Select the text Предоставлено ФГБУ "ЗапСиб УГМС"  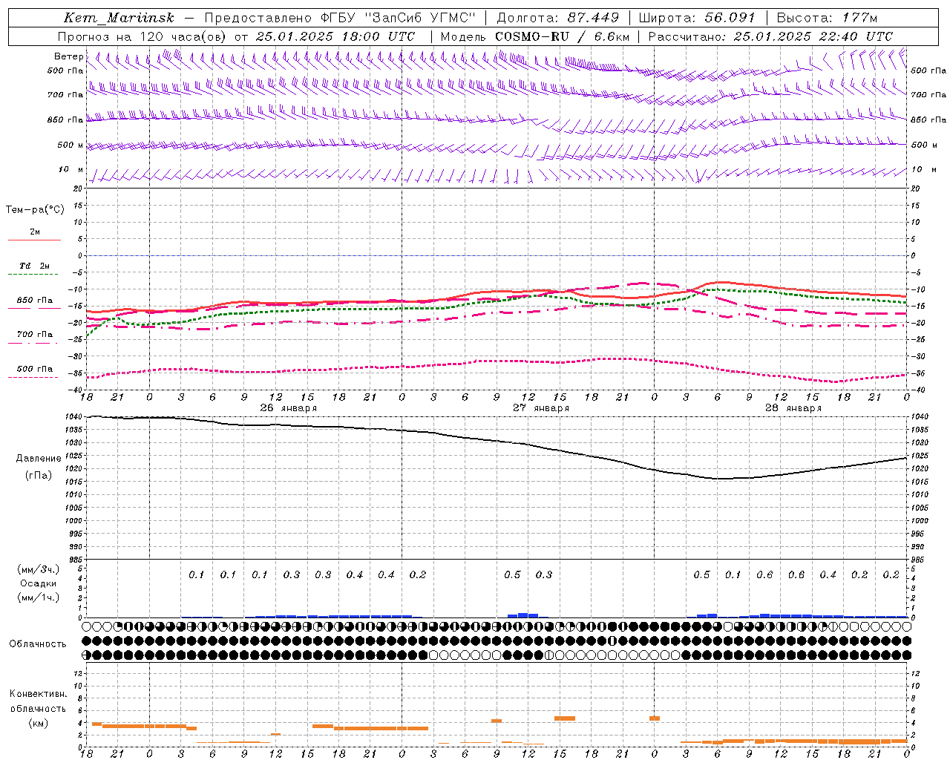[x=340, y=18]
